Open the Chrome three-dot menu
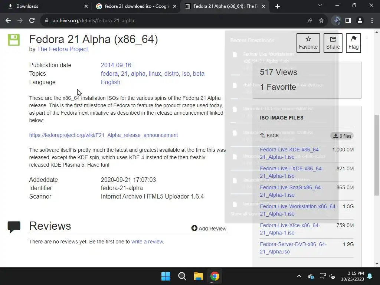Screen dimensions: 380x285 [x=372, y=21]
